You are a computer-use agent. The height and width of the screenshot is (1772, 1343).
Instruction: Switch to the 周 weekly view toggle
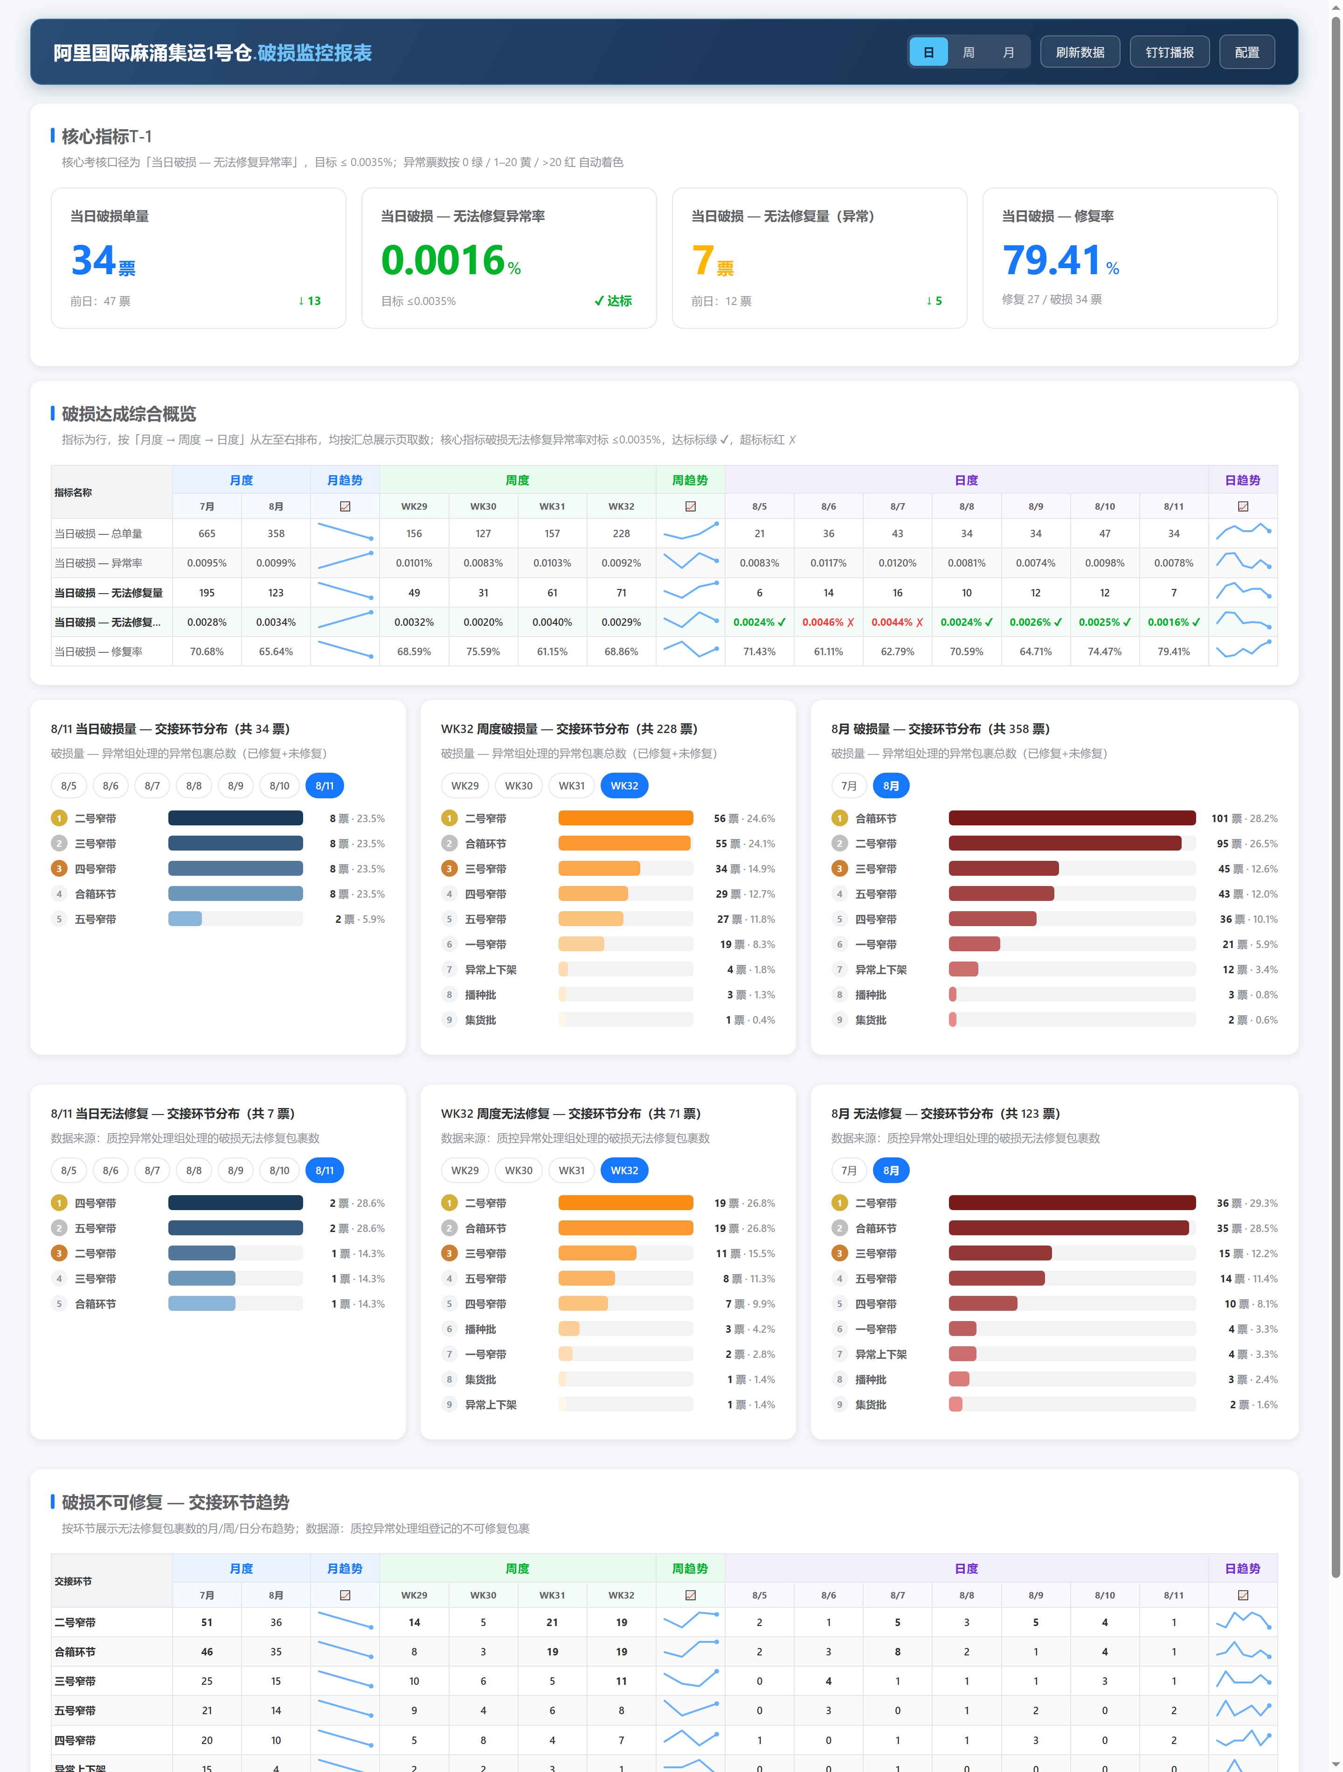[968, 52]
